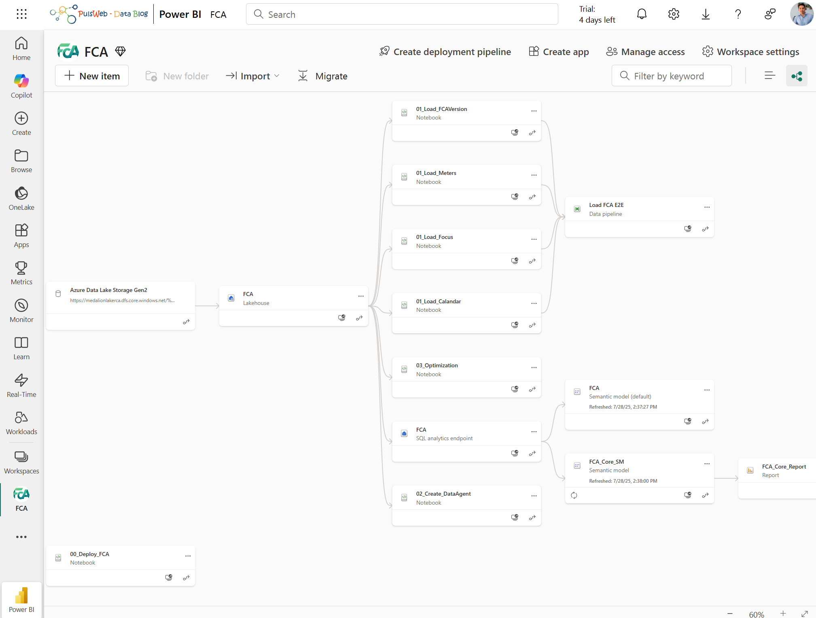Open the Copilot sidebar icon

[x=21, y=86]
